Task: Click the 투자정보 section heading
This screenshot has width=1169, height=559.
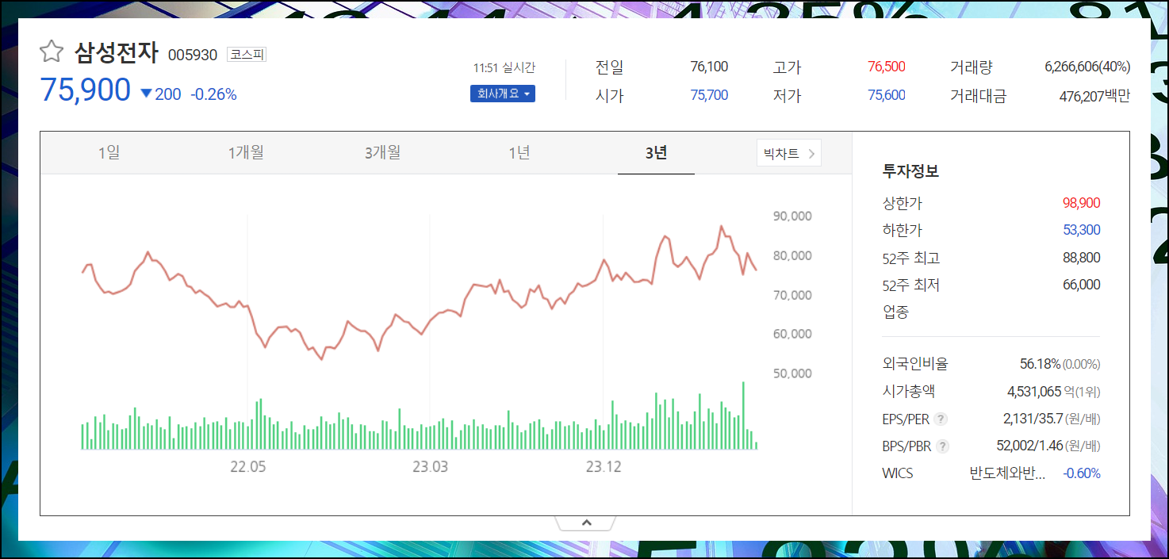Action: point(910,171)
